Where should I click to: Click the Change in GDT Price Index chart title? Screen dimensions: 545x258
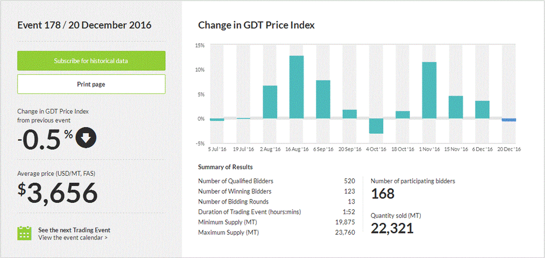(256, 25)
